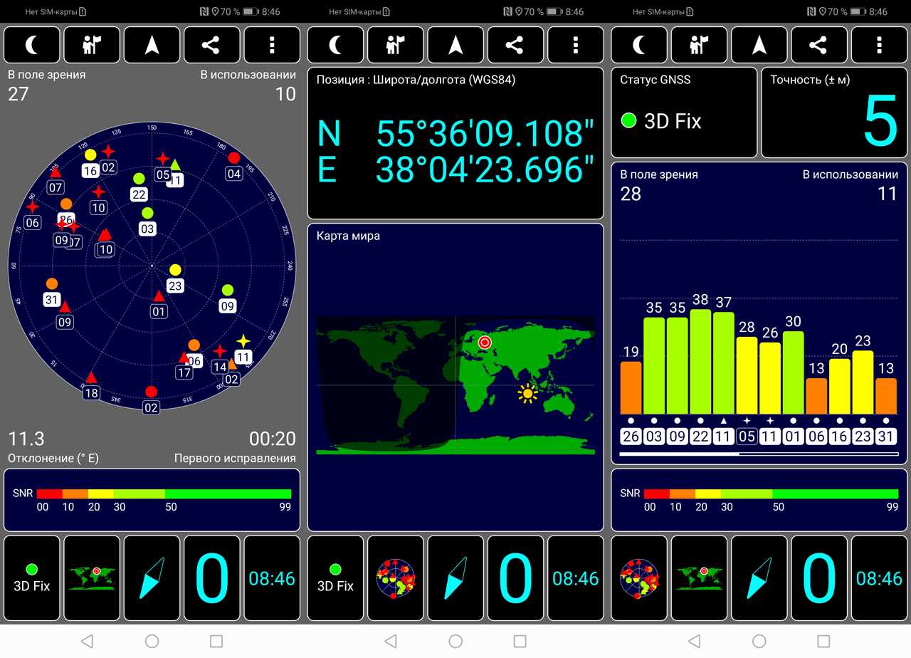Open sky view thumbnail tile on coordinates screen

pyautogui.click(x=396, y=578)
